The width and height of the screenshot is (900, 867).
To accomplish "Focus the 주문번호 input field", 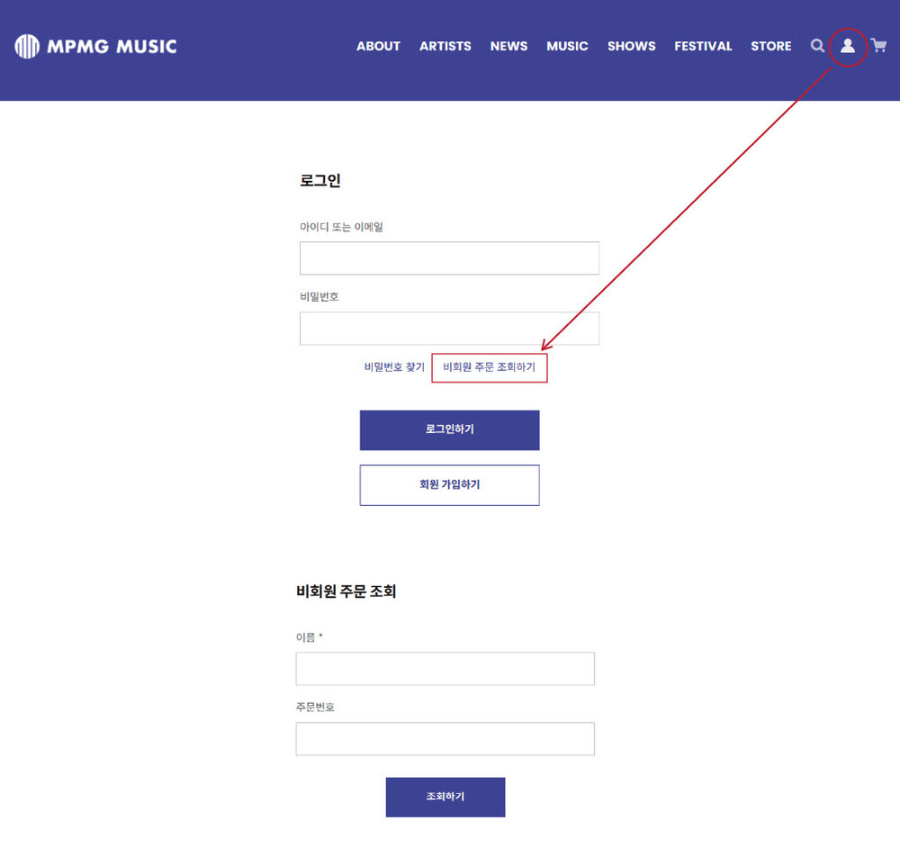I will 445,739.
